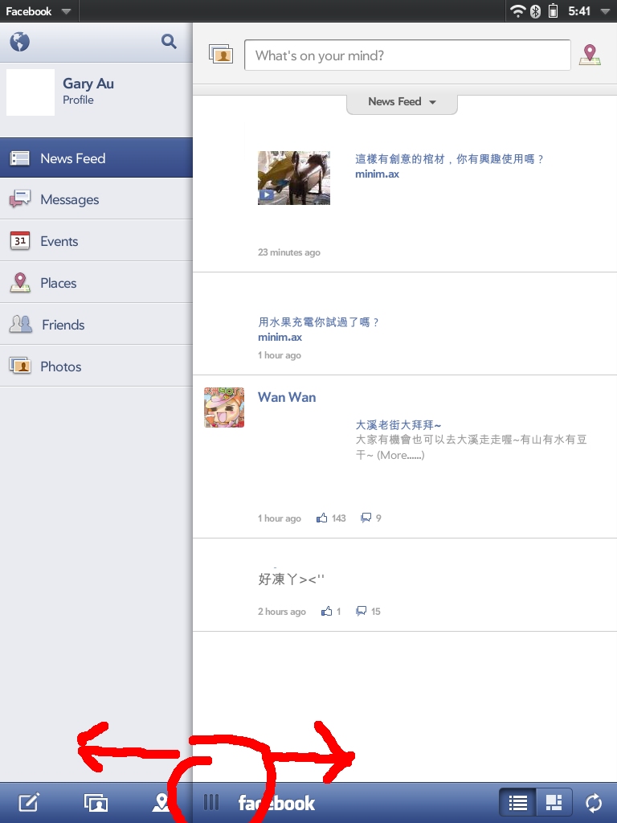Click the Bluetooth status icon
The width and height of the screenshot is (617, 823).
tap(535, 11)
